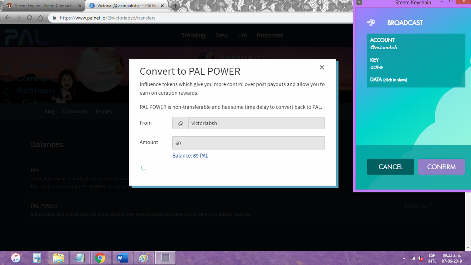Viewport: 471px width, 265px height.
Task: Open the browser home page
Action: (40, 18)
